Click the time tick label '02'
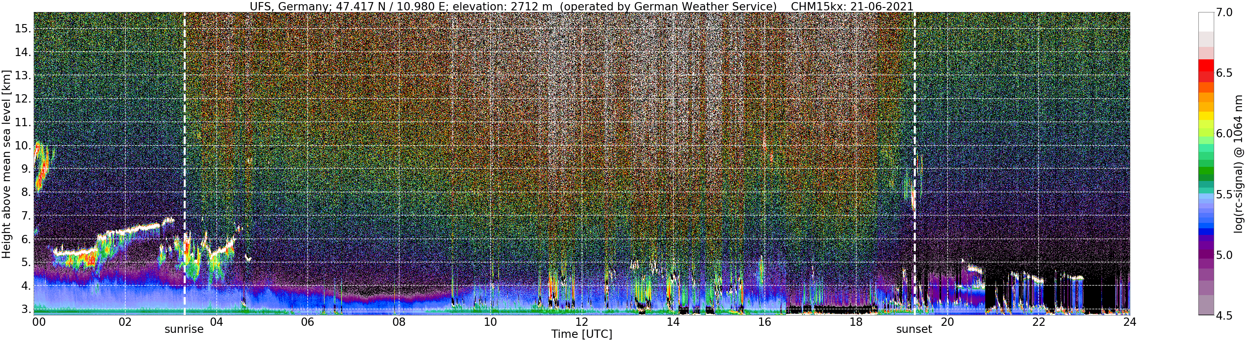This screenshot has height=342, width=1247. (x=125, y=322)
